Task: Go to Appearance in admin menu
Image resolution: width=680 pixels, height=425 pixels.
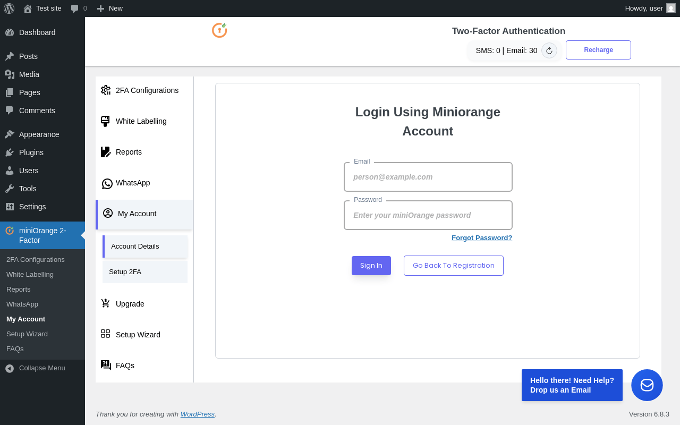Action: (42, 134)
